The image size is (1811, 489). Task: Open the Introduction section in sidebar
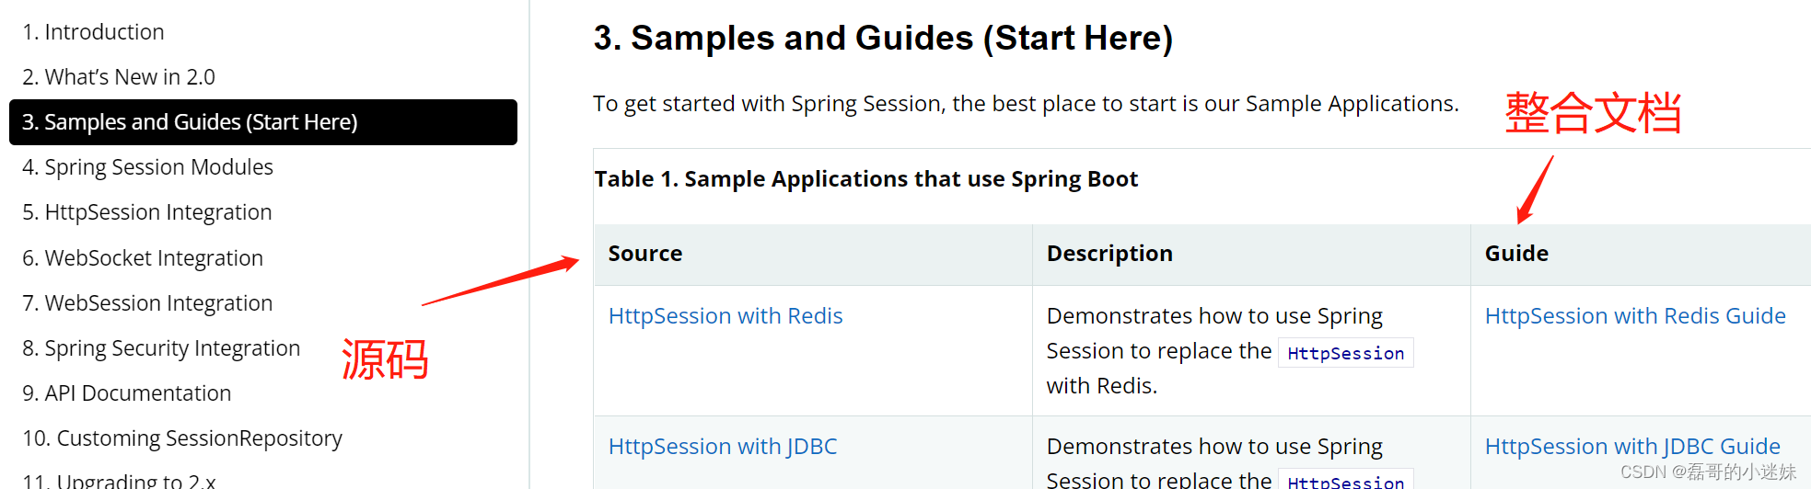(93, 32)
